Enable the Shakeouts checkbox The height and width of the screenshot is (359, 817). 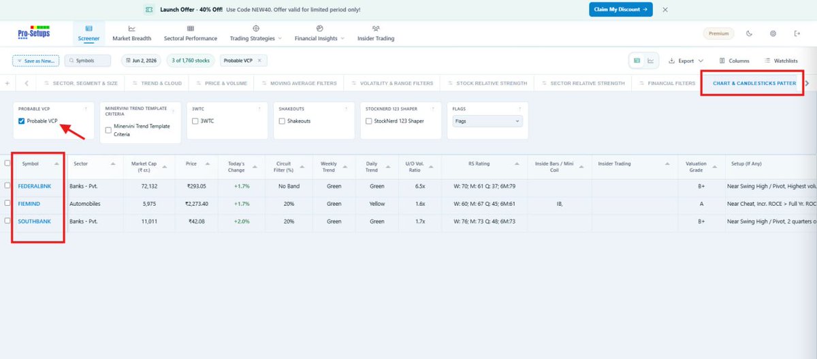pos(282,121)
